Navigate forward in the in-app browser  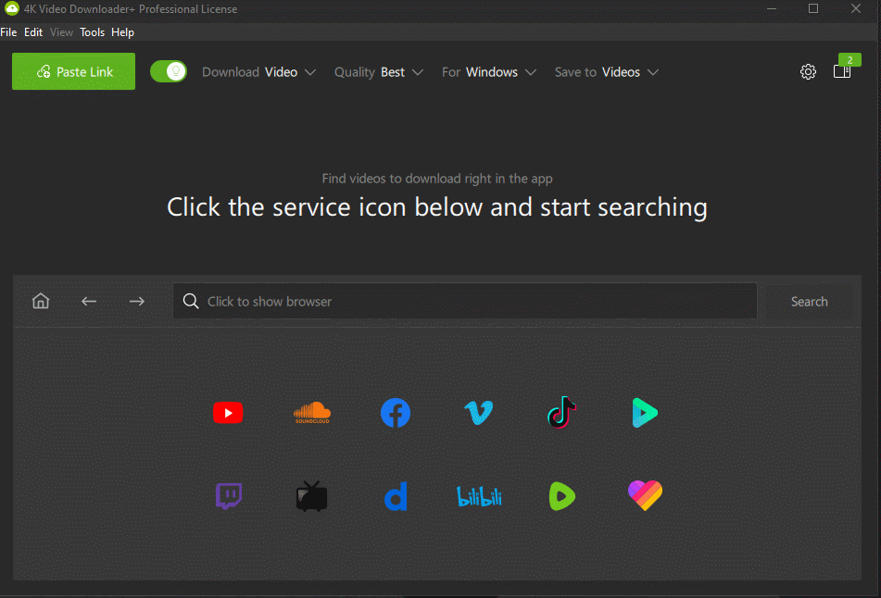pyautogui.click(x=136, y=302)
